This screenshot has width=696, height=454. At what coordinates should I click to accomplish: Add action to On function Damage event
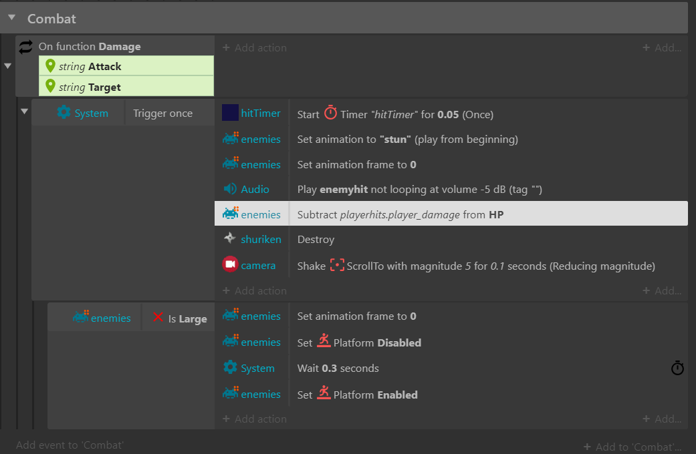coord(254,47)
